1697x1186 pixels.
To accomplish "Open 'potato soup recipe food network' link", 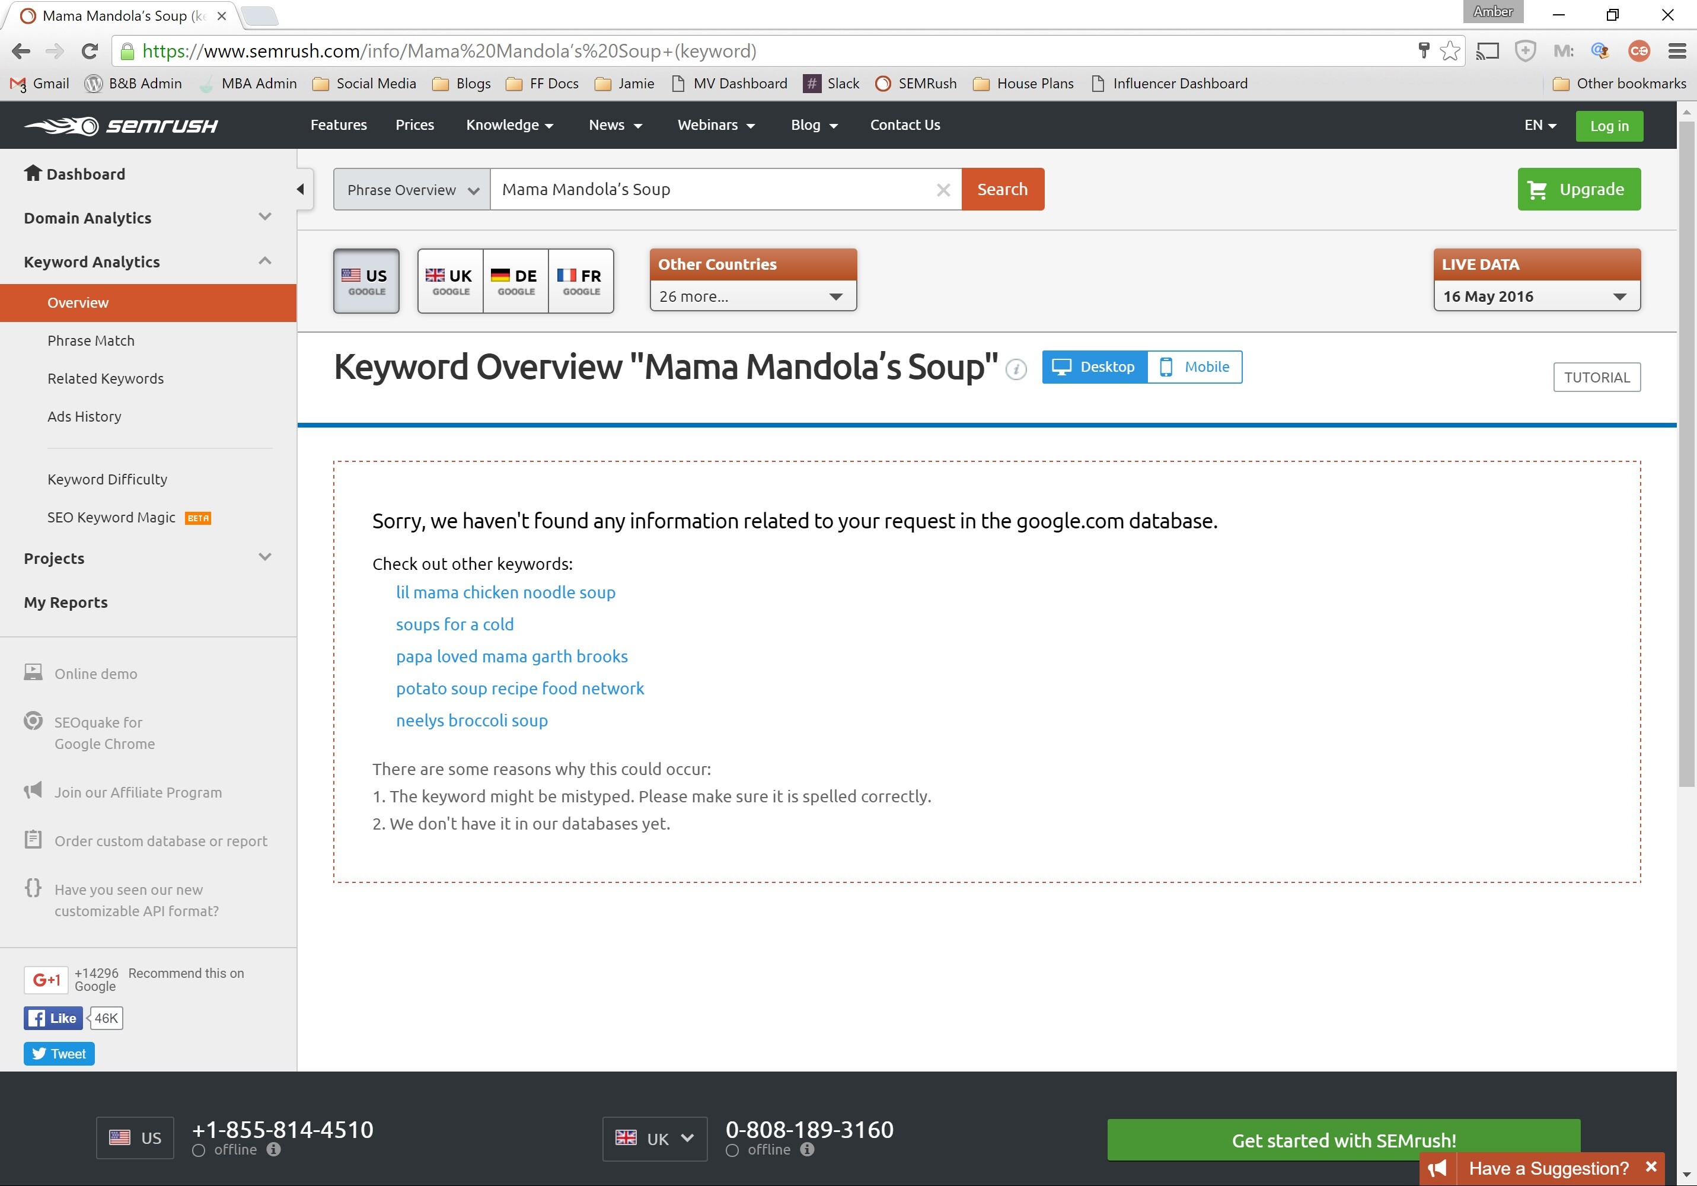I will coord(519,688).
